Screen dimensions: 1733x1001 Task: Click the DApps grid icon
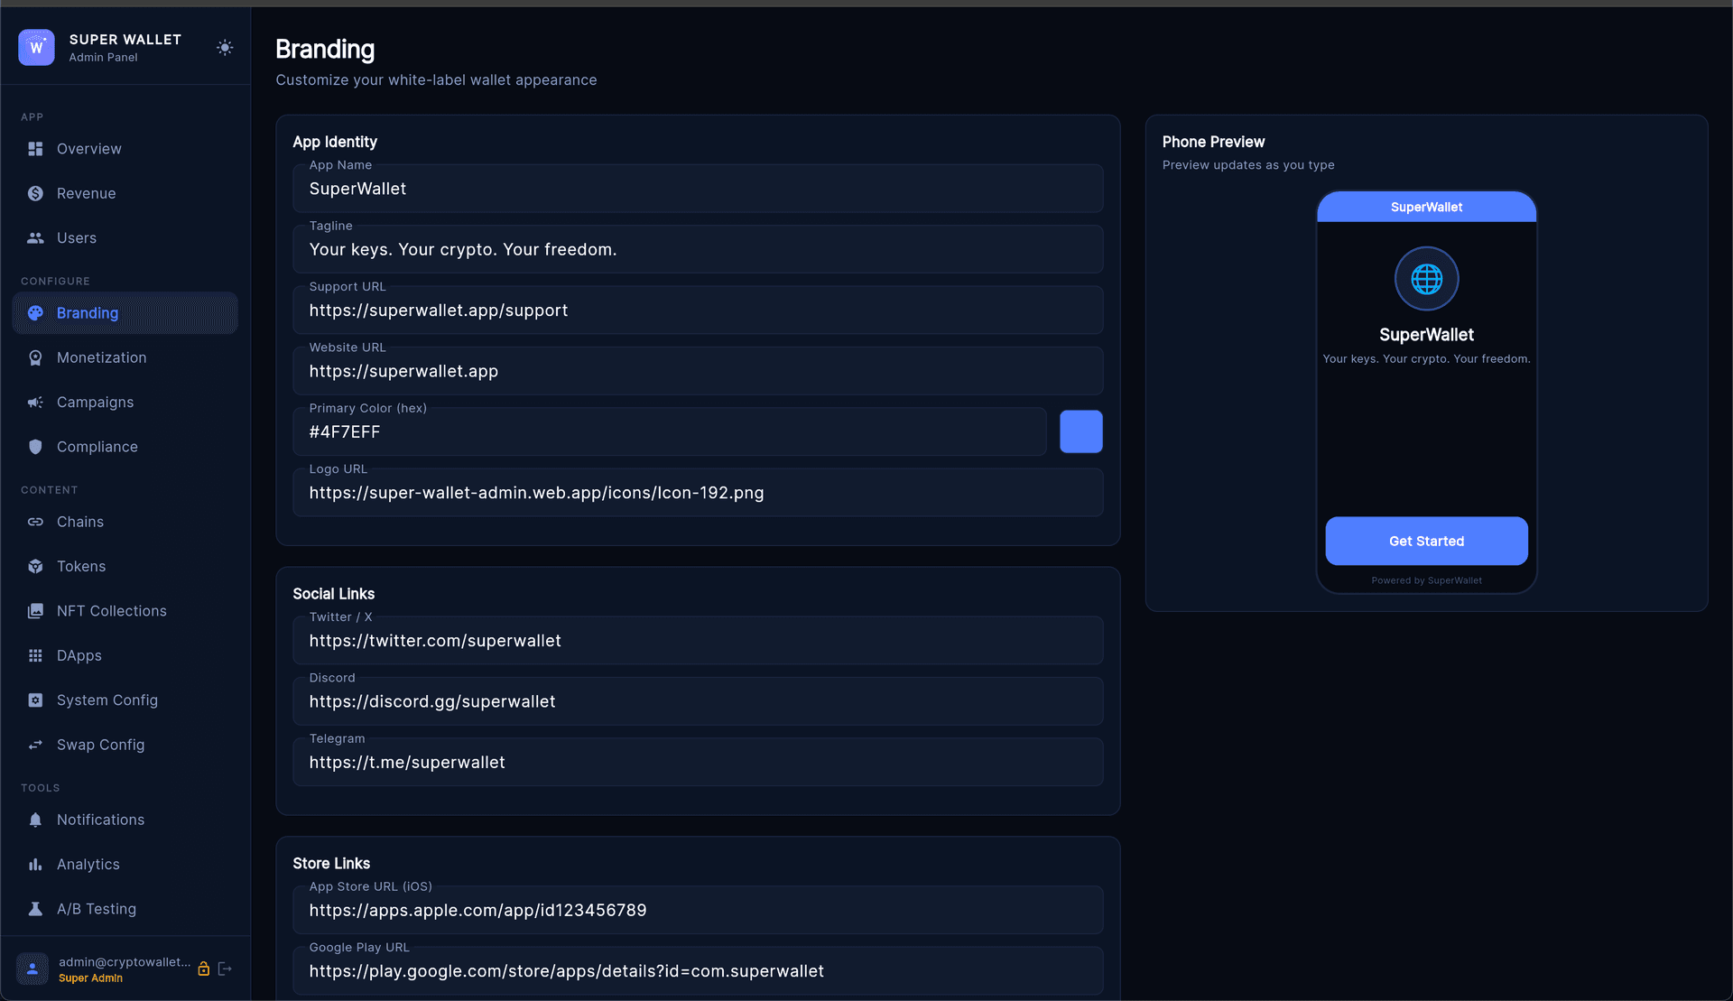click(35, 656)
